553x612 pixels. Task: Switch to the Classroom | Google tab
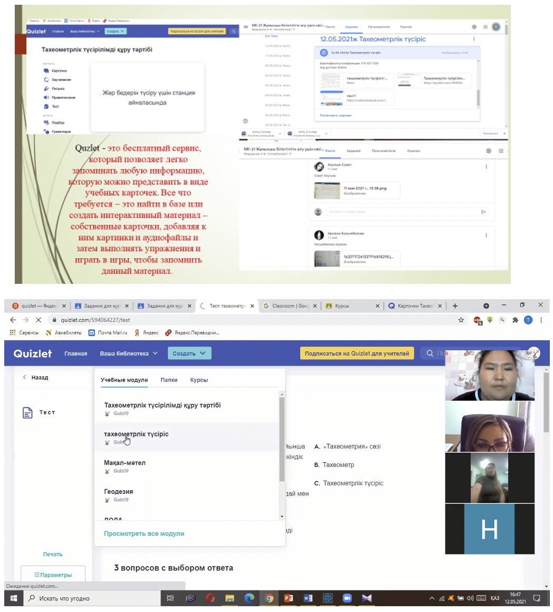[290, 306]
